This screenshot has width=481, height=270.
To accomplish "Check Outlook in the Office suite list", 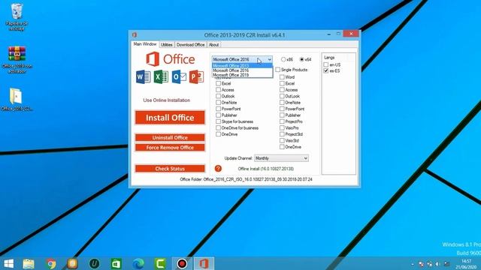I will (219, 96).
